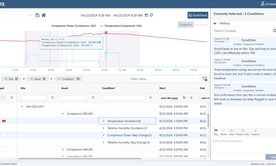Click the Condition column filter textbox

point(123,98)
